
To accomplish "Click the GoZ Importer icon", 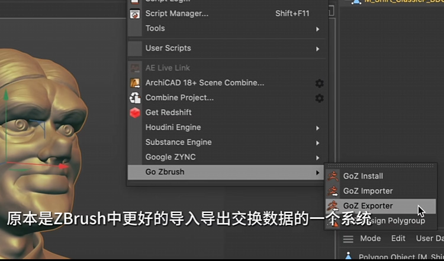I will point(333,191).
